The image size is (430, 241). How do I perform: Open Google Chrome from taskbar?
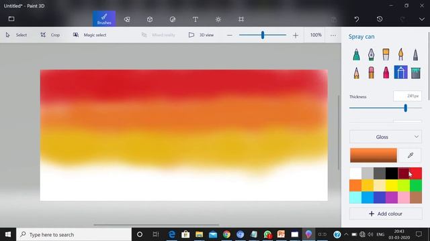point(226,234)
